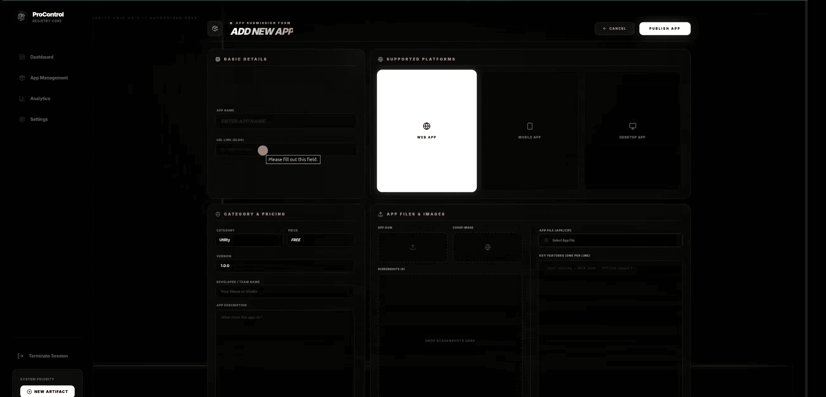
Task: Click the globe icon in the Cover Image zone
Action: tap(488, 247)
